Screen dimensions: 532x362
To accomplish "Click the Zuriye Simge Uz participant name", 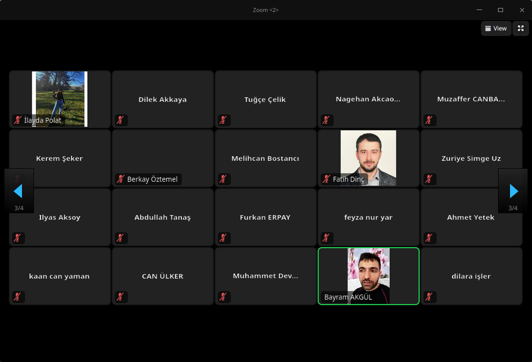I will point(471,158).
